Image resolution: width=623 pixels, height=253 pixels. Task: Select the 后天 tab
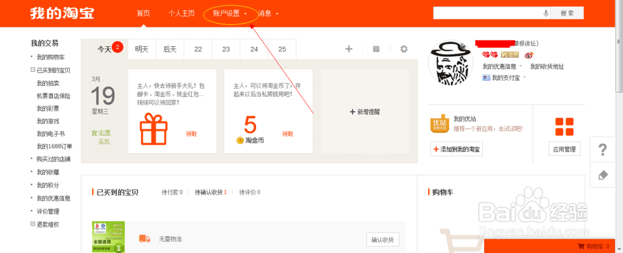point(170,49)
